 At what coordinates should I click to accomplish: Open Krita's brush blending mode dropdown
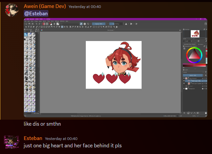pyautogui.click(x=69, y=24)
